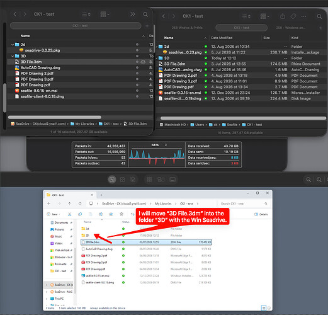Sort right Finder list by Date Modified
The image size is (328, 315).
point(222,38)
